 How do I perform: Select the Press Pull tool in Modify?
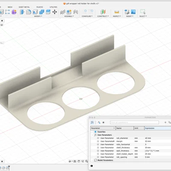click(x=22, y=12)
